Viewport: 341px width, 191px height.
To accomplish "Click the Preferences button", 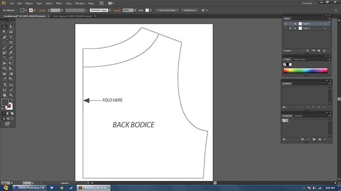I will (190, 10).
